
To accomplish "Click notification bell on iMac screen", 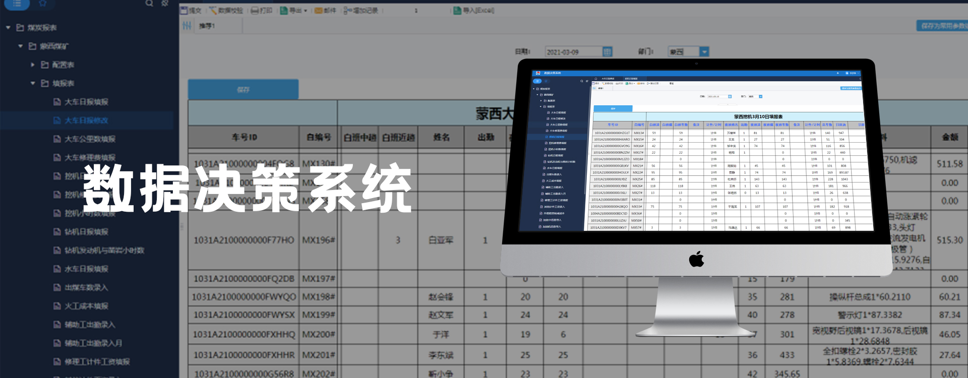I will coord(838,73).
